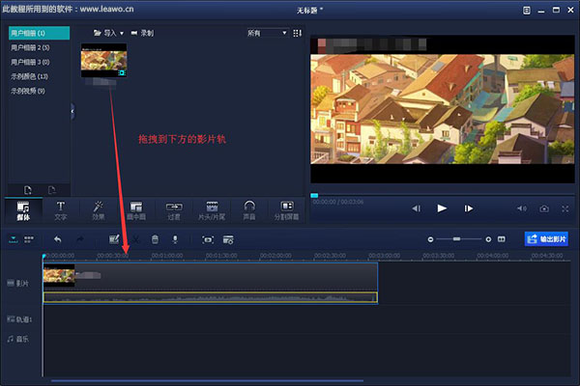Click the zoom in plus icon
The height and width of the screenshot is (386, 580).
click(488, 239)
